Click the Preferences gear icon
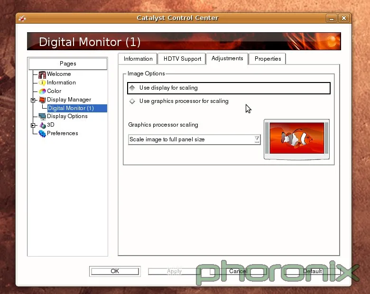This screenshot has height=294, width=370. 42,134
